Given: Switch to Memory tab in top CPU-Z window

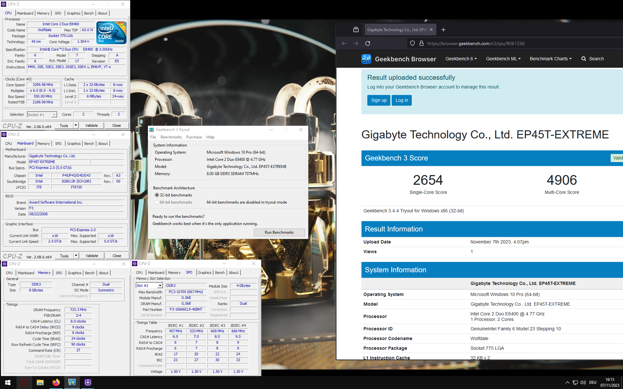Looking at the screenshot, I should coord(43,13).
